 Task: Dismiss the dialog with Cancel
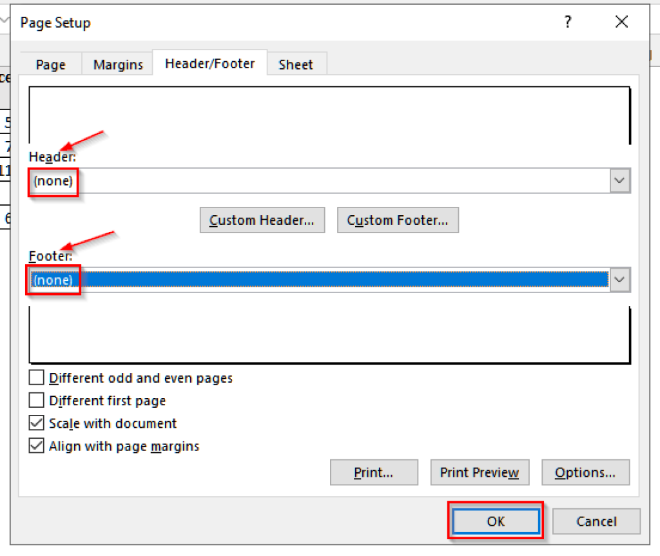[596, 521]
